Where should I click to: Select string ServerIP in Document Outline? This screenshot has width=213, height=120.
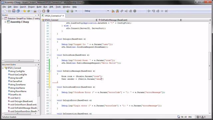(16, 78)
